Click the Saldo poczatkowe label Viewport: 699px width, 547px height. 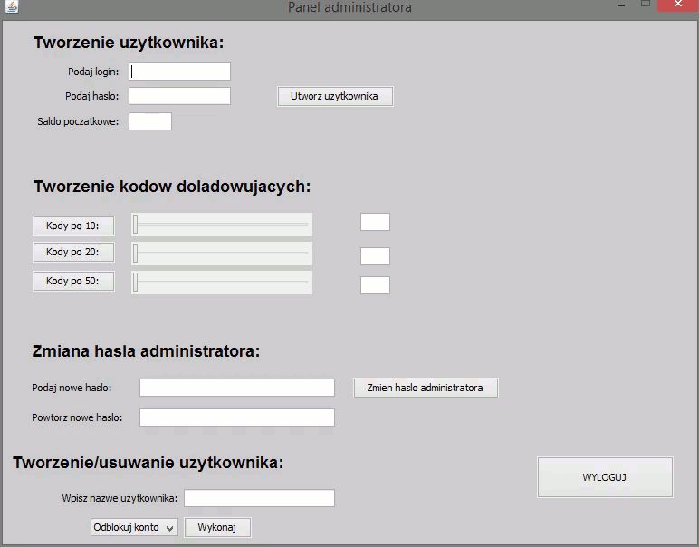pyautogui.click(x=78, y=121)
